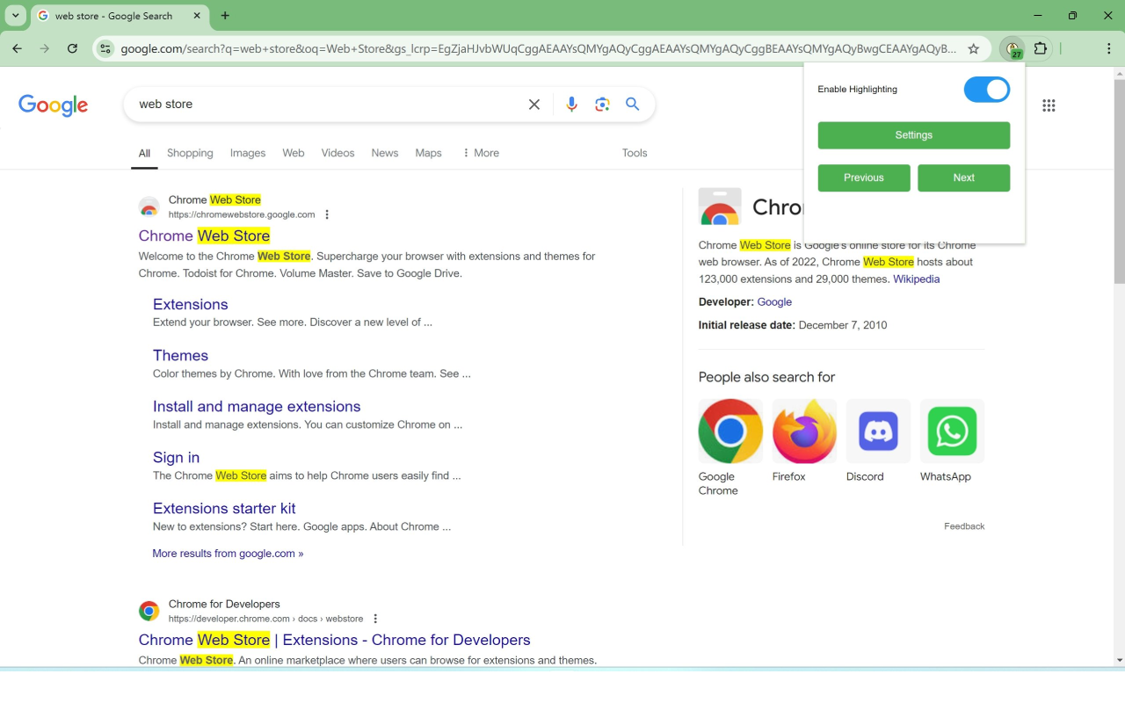Open options for the chromewebstore.google.com result
This screenshot has width=1125, height=703.
[327, 214]
